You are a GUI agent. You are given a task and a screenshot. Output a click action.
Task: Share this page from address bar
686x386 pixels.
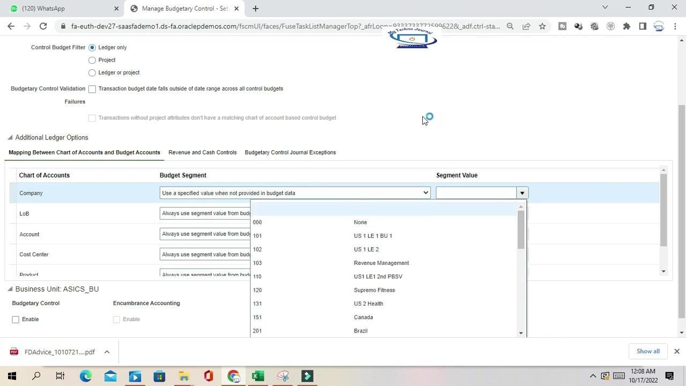coord(526,26)
